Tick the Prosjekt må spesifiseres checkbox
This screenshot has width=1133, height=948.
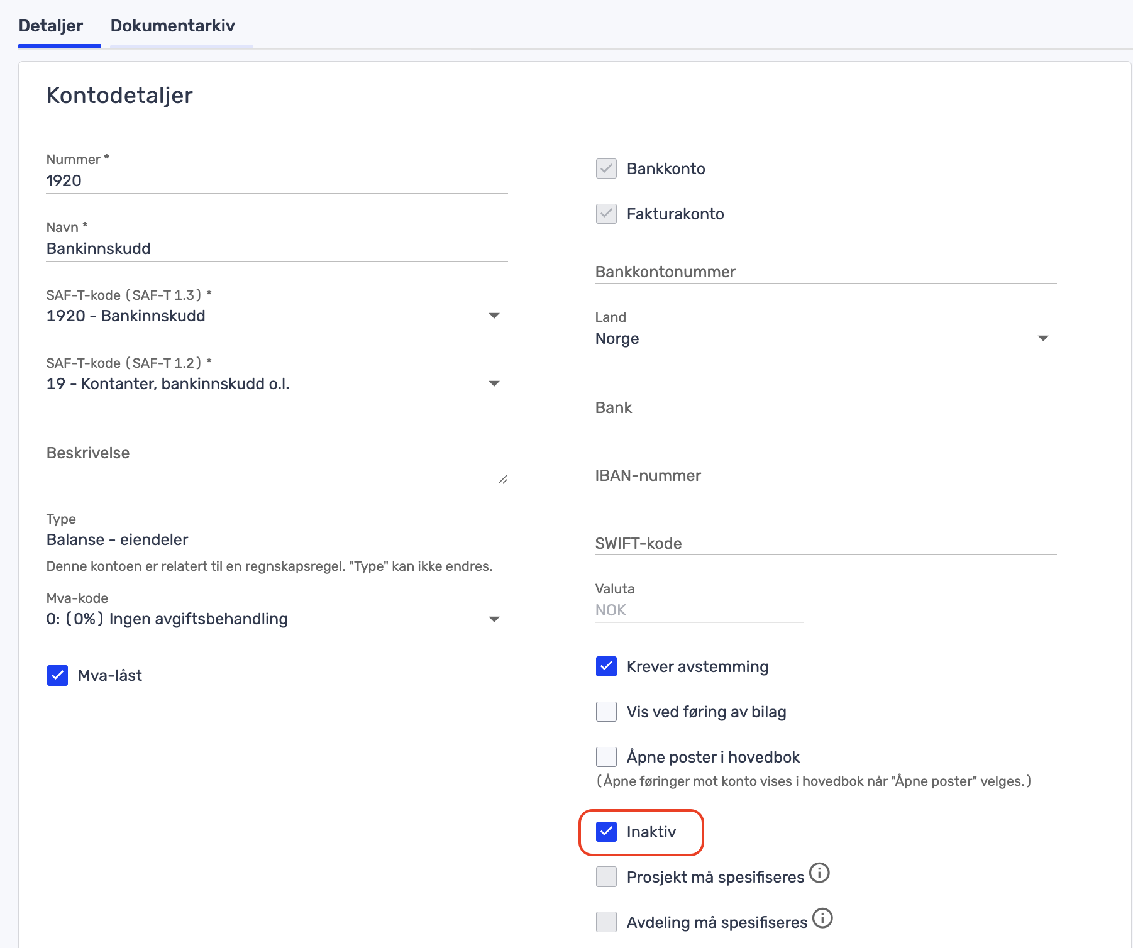(606, 877)
